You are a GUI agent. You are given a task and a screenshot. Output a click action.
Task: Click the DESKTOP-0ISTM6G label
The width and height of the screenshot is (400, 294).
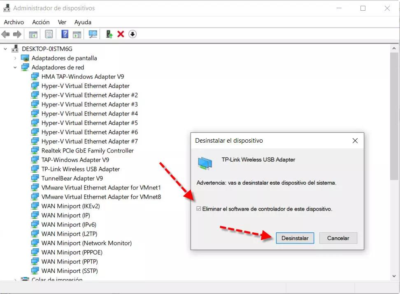click(47, 49)
